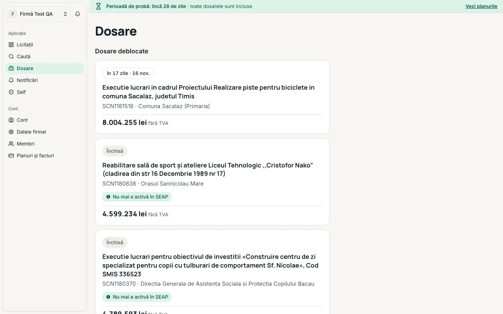Click the Vezi planurile link
The height and width of the screenshot is (314, 503).
(481, 6)
